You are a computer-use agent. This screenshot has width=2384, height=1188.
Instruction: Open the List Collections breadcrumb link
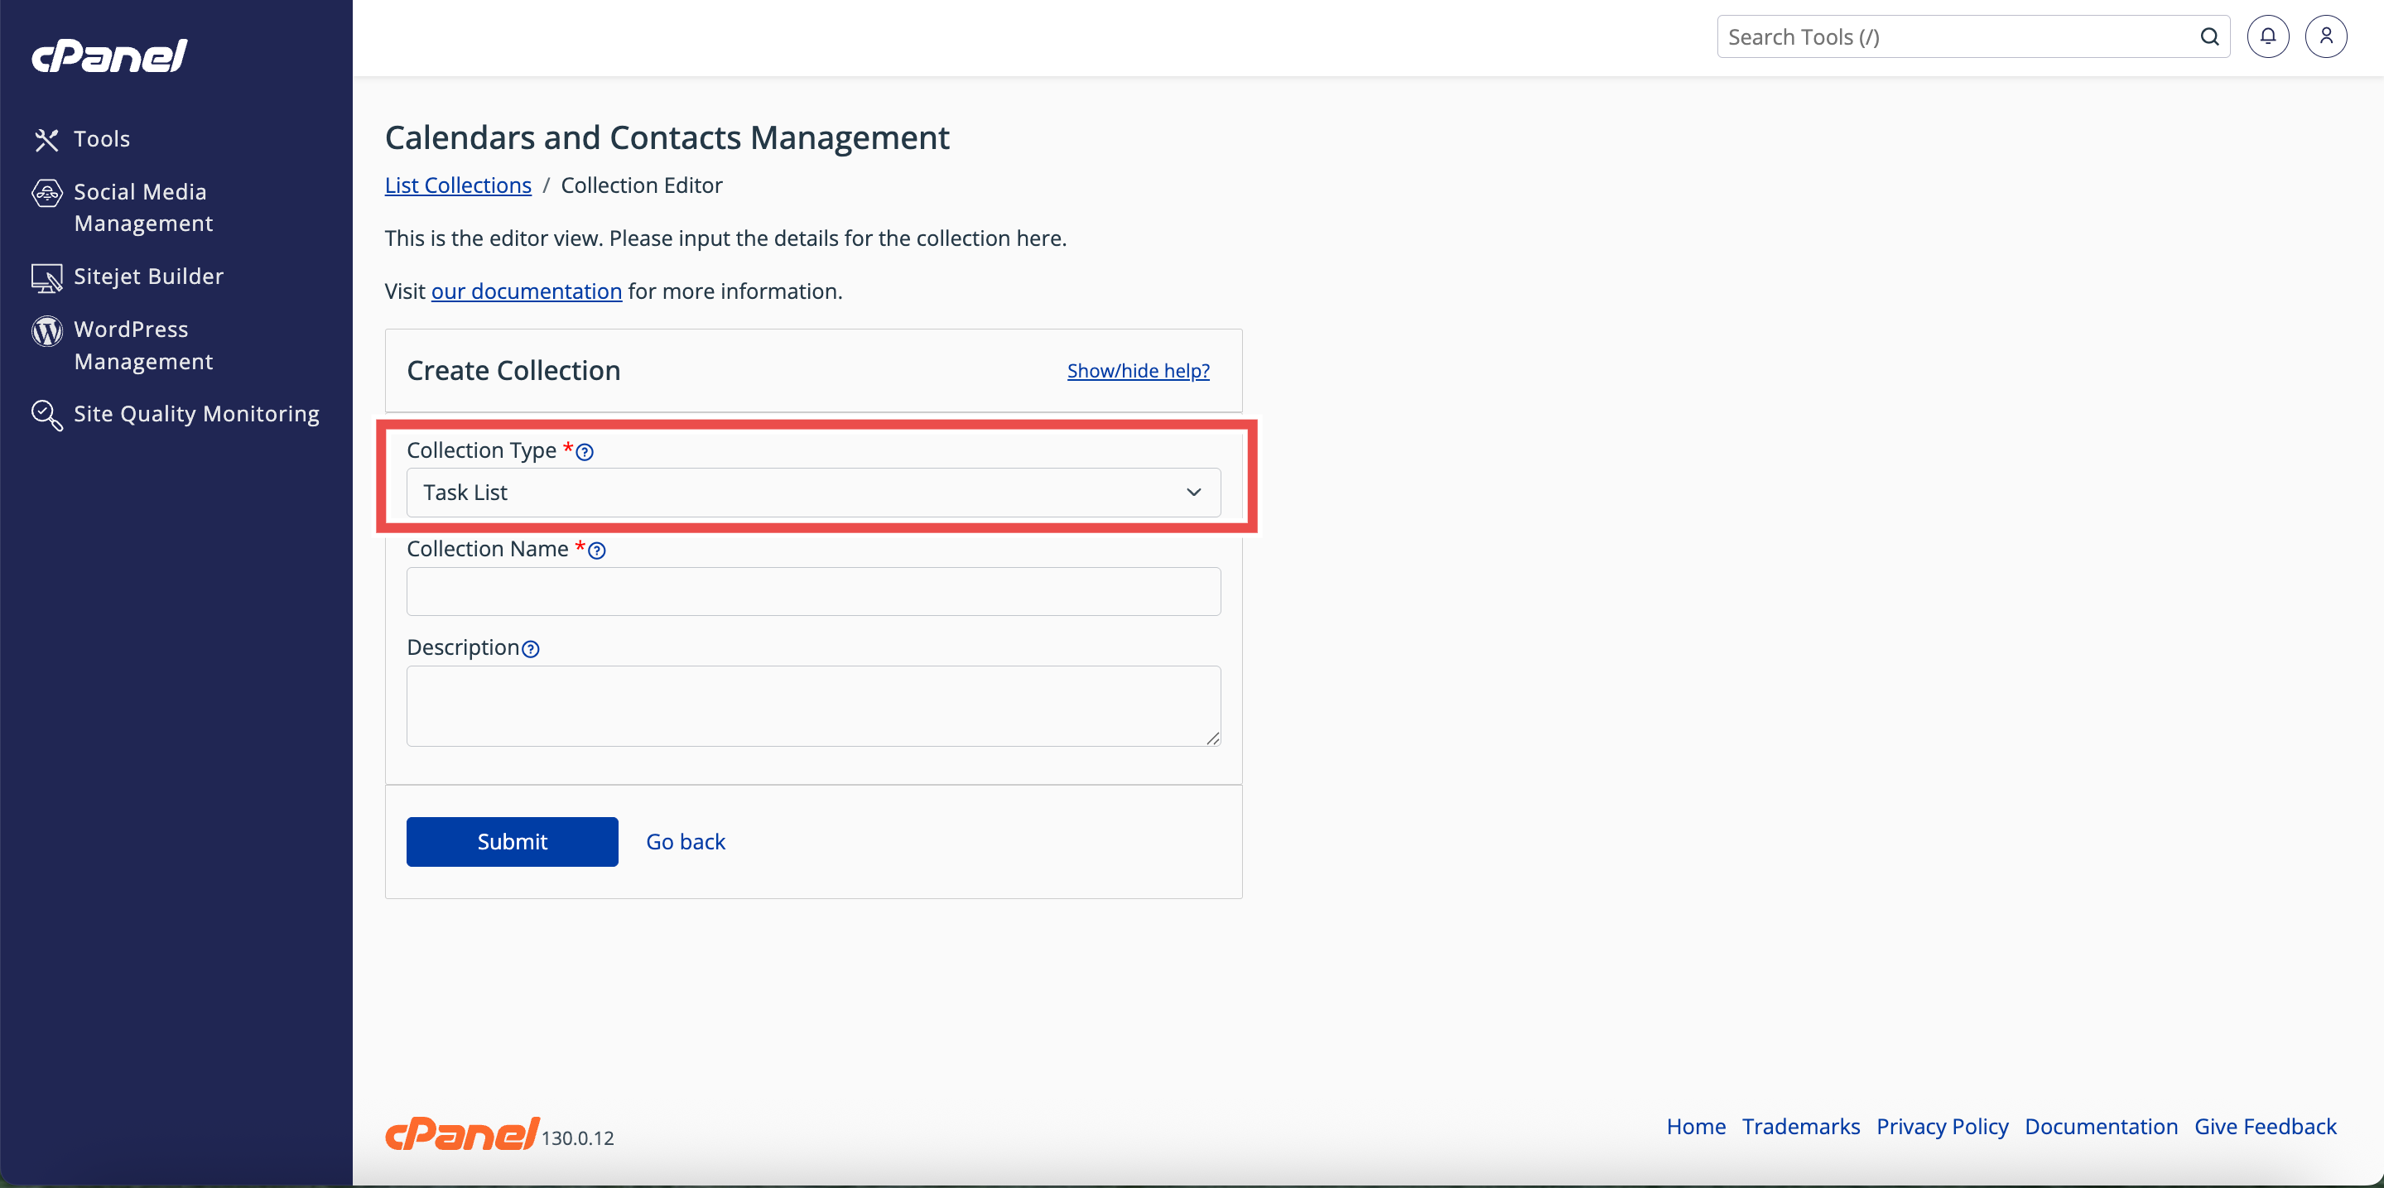click(x=457, y=185)
